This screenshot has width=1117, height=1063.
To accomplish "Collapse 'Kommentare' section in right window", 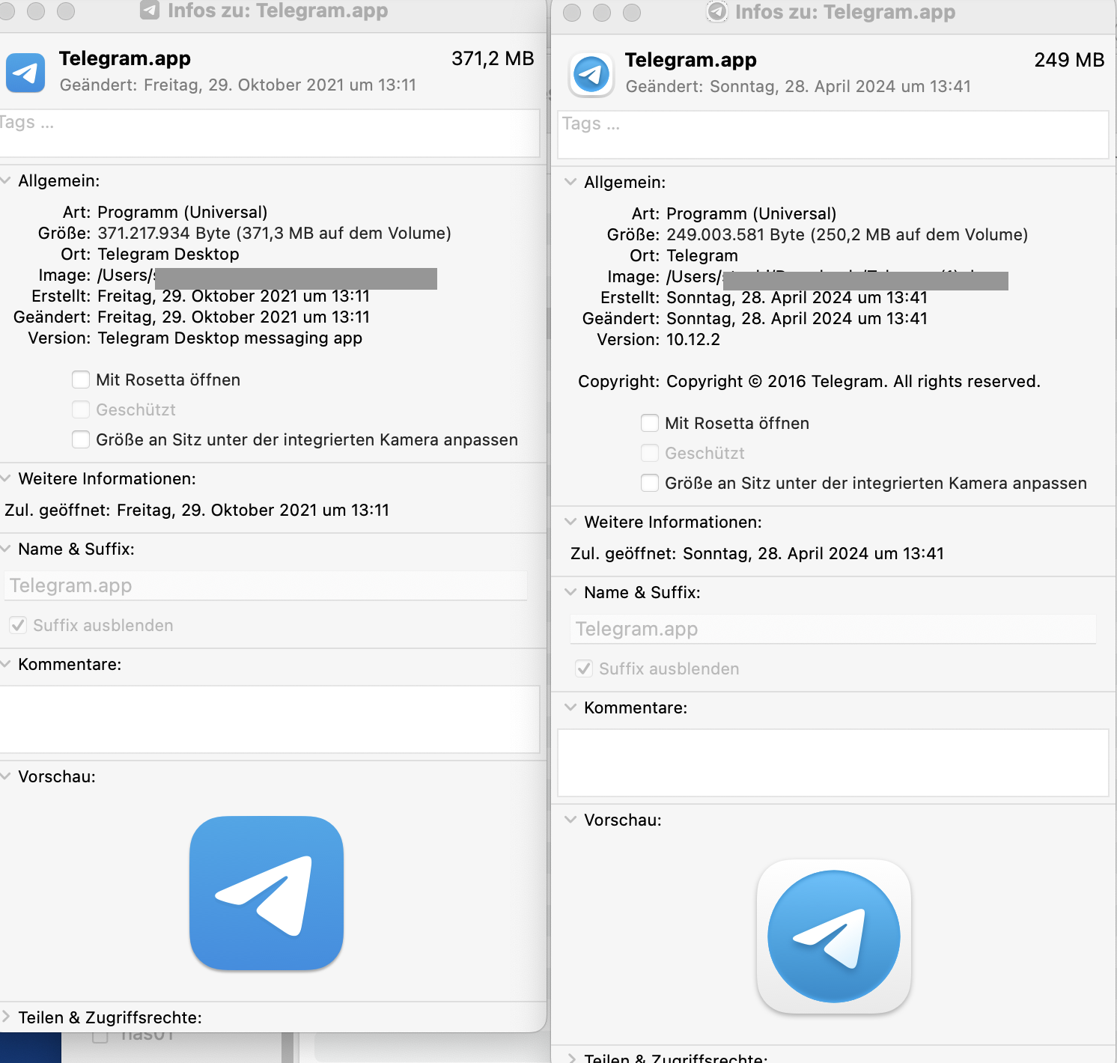I will click(x=570, y=707).
